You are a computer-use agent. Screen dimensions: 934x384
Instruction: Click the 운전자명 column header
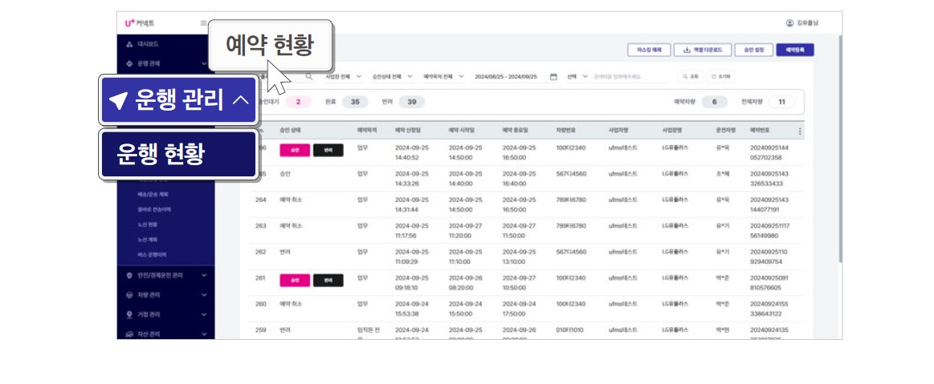tap(725, 130)
